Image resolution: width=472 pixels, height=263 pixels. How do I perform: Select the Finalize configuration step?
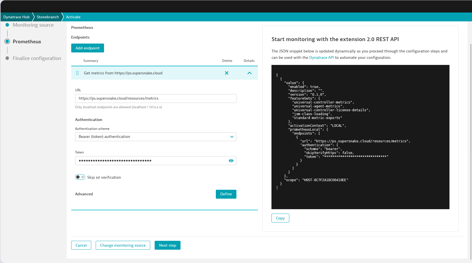click(x=37, y=58)
